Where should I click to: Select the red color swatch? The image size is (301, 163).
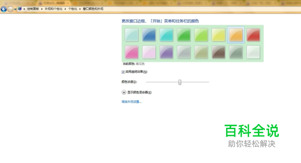(253, 35)
